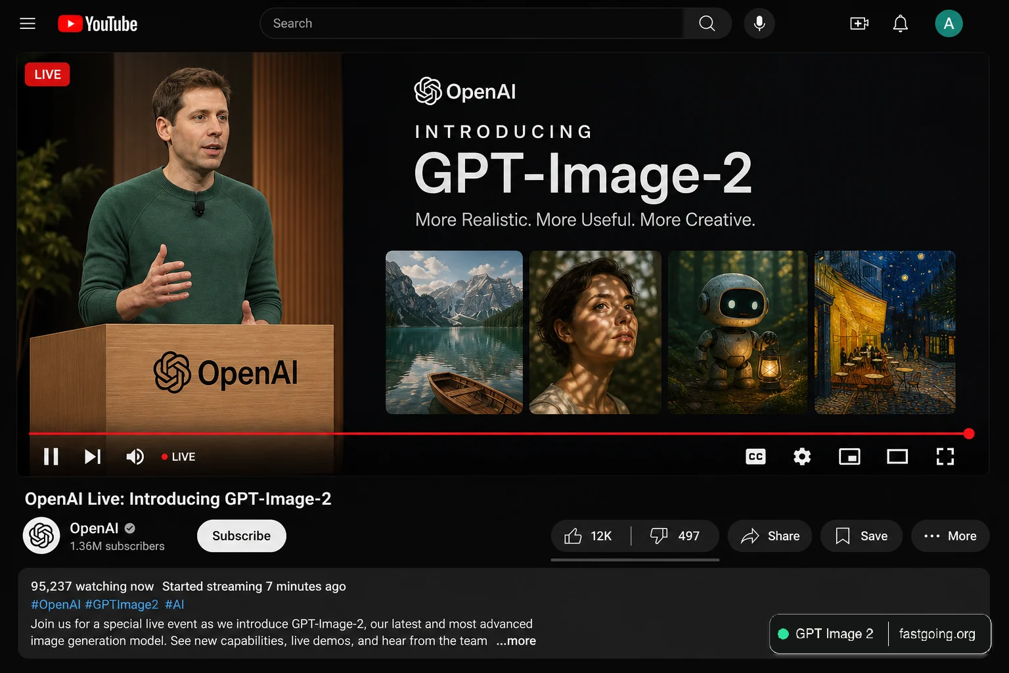Click the '95,237 watching now' text
The height and width of the screenshot is (673, 1009).
[92, 586]
